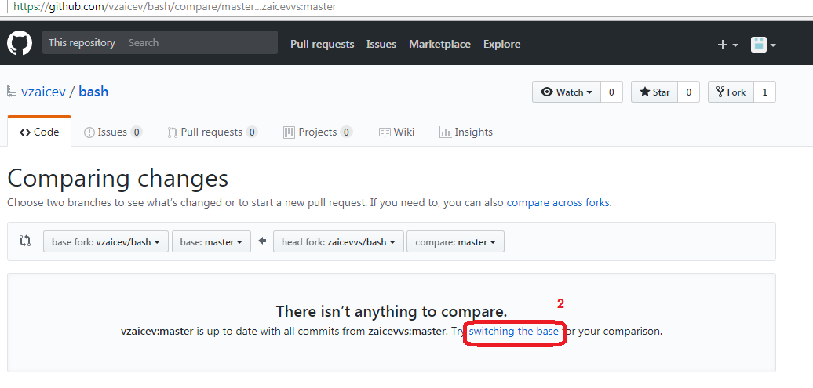The image size is (813, 388).
Task: Open the base: master branch dropdown
Action: (211, 242)
